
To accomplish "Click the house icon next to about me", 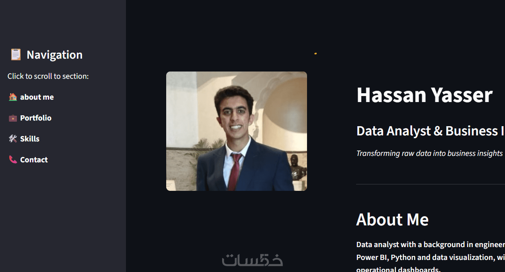I will [x=13, y=97].
